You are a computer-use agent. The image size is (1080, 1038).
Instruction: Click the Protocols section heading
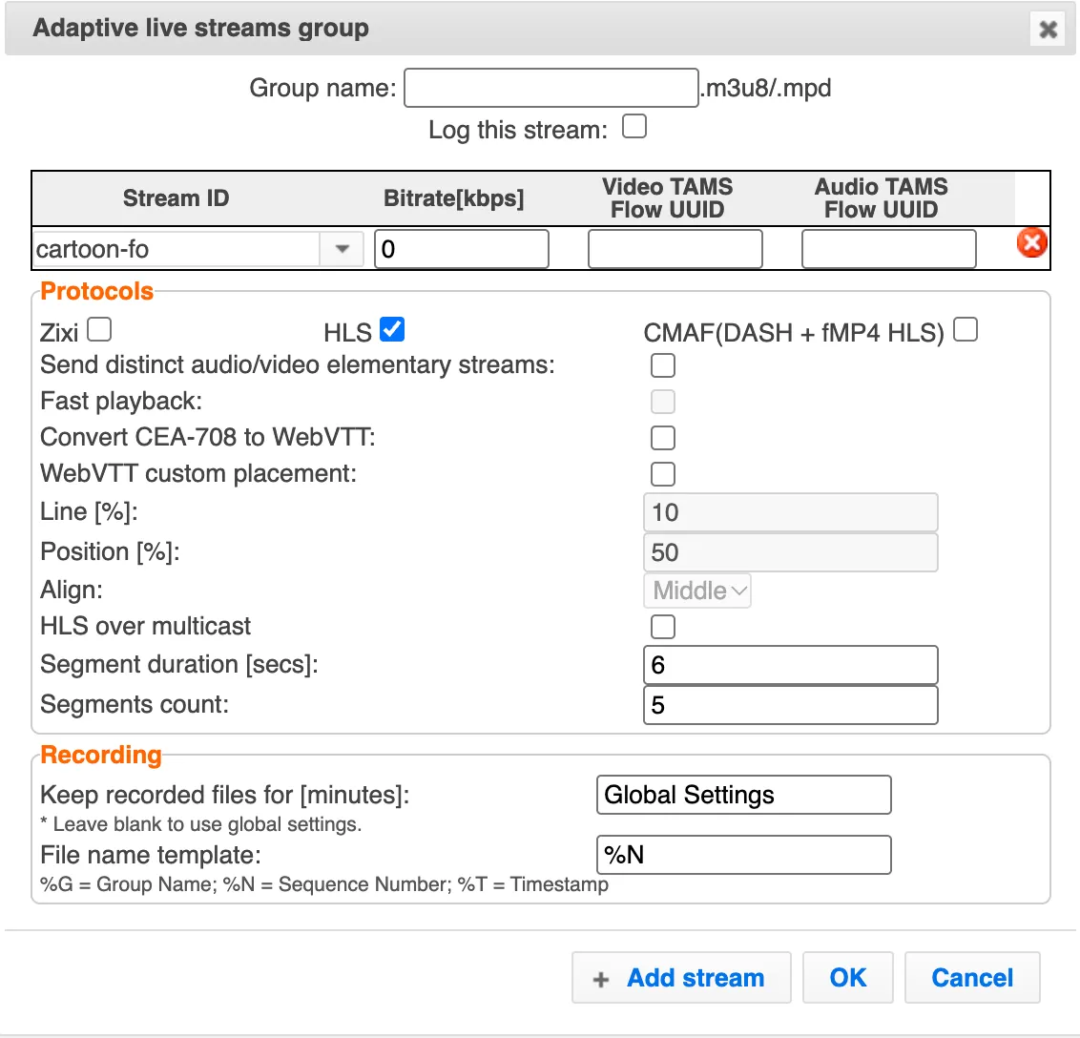click(97, 291)
